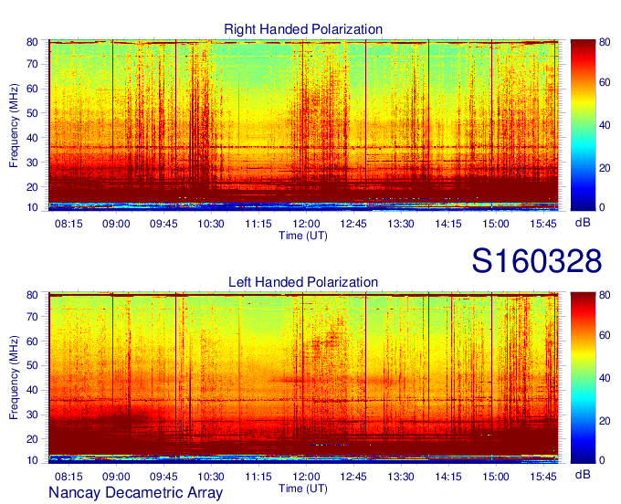Click the 12:45 tick under the top plot
This screenshot has height=504, width=621.
(x=353, y=224)
